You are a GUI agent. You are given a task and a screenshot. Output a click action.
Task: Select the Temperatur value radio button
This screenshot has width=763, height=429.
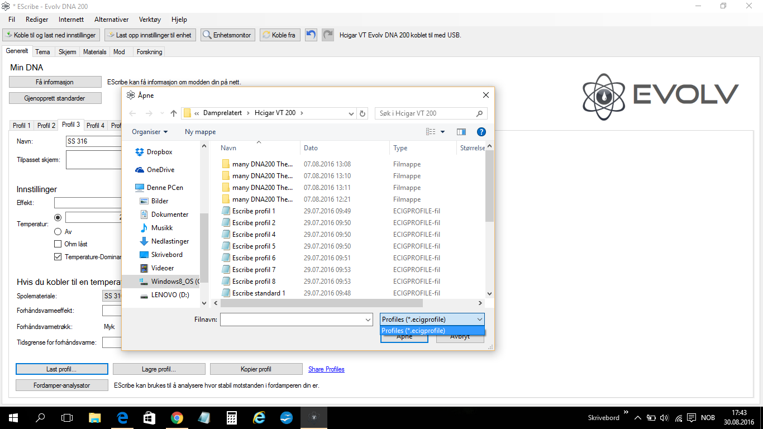(x=58, y=217)
